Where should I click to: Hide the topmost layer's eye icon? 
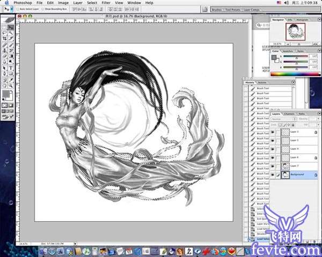[273, 132]
